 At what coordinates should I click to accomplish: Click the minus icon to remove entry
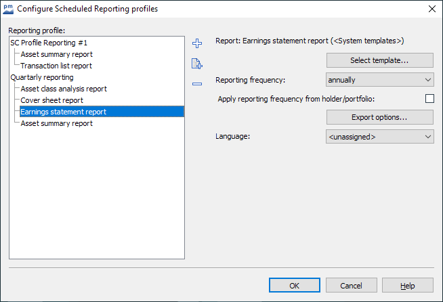click(x=197, y=84)
